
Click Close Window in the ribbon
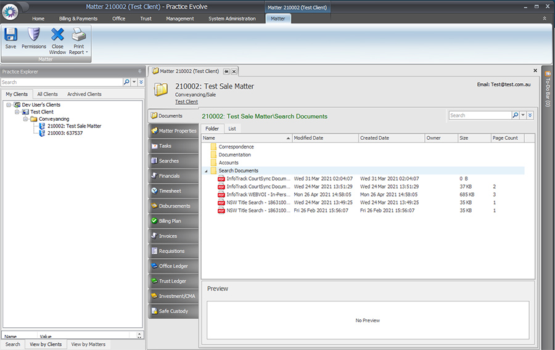57,41
